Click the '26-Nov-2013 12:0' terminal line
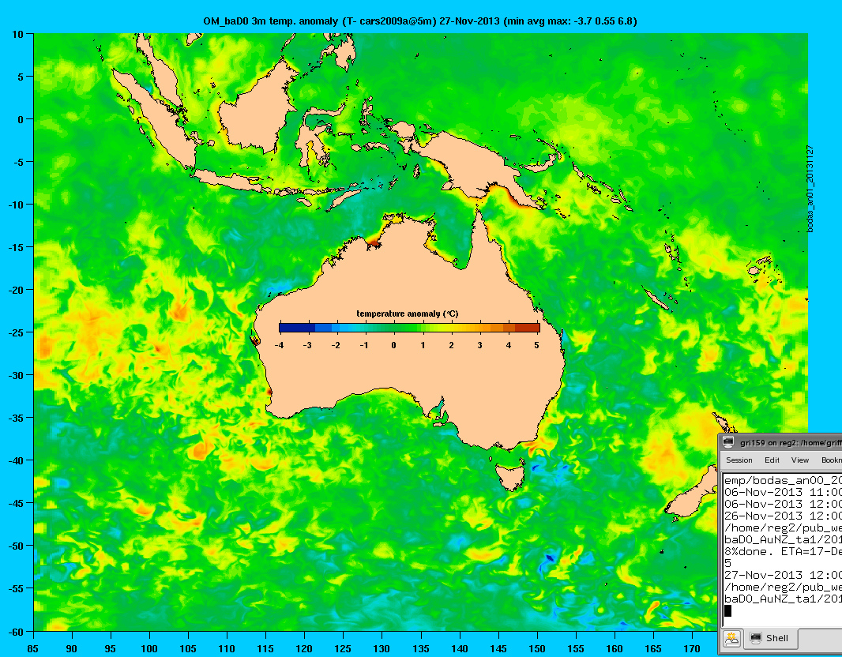 (783, 516)
